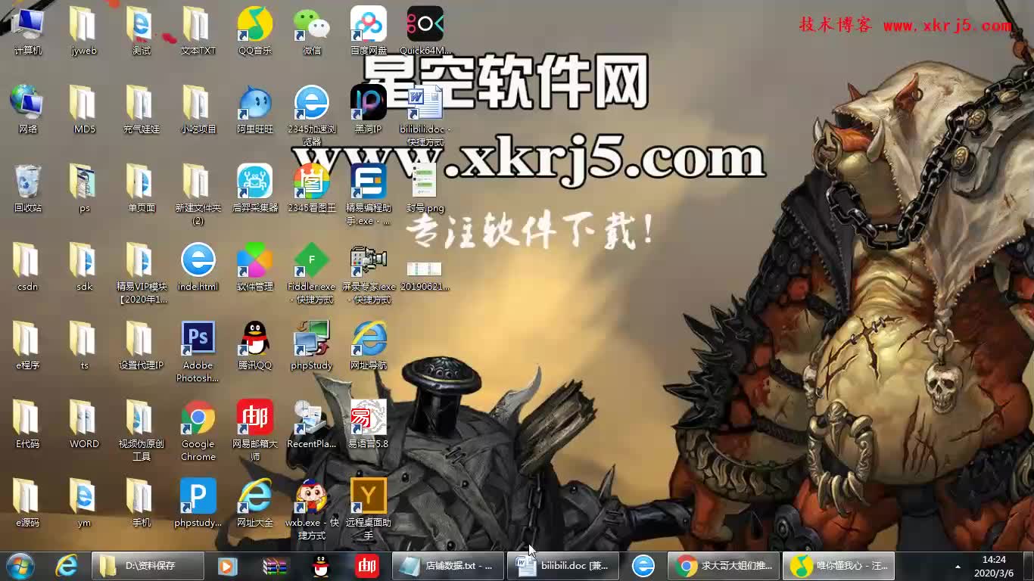Open the 文本TXT folder
This screenshot has height=581, width=1034.
click(x=198, y=30)
